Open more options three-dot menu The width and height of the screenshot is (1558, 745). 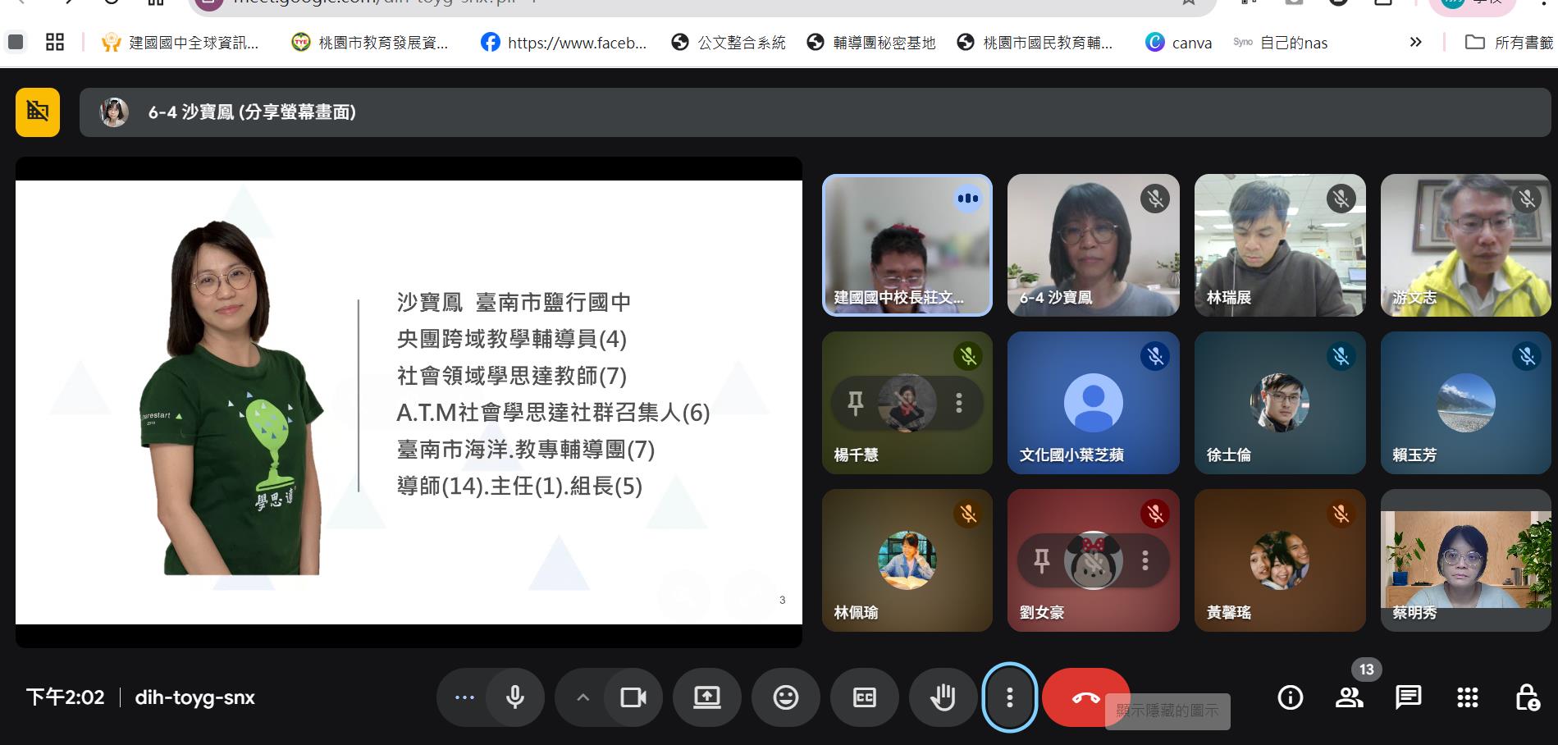[1009, 697]
